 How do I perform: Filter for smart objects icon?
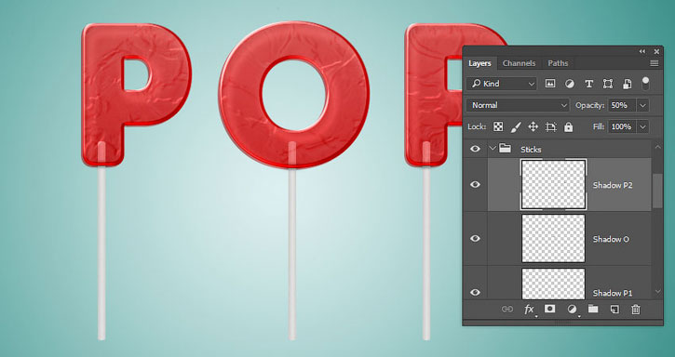628,84
